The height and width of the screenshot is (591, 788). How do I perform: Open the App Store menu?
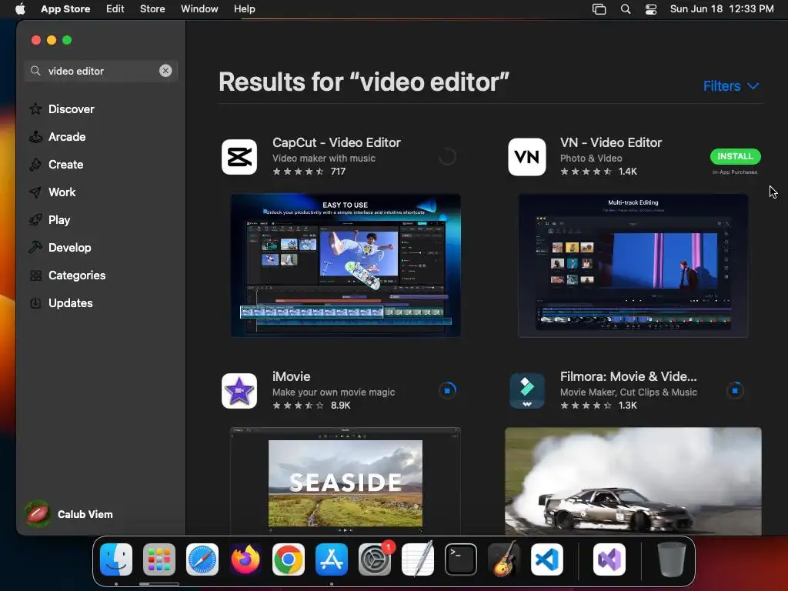click(65, 8)
